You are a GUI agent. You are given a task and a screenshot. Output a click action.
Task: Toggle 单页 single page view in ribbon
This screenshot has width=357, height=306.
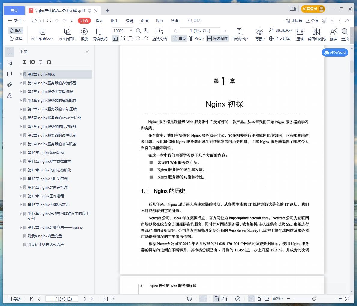[x=180, y=38]
